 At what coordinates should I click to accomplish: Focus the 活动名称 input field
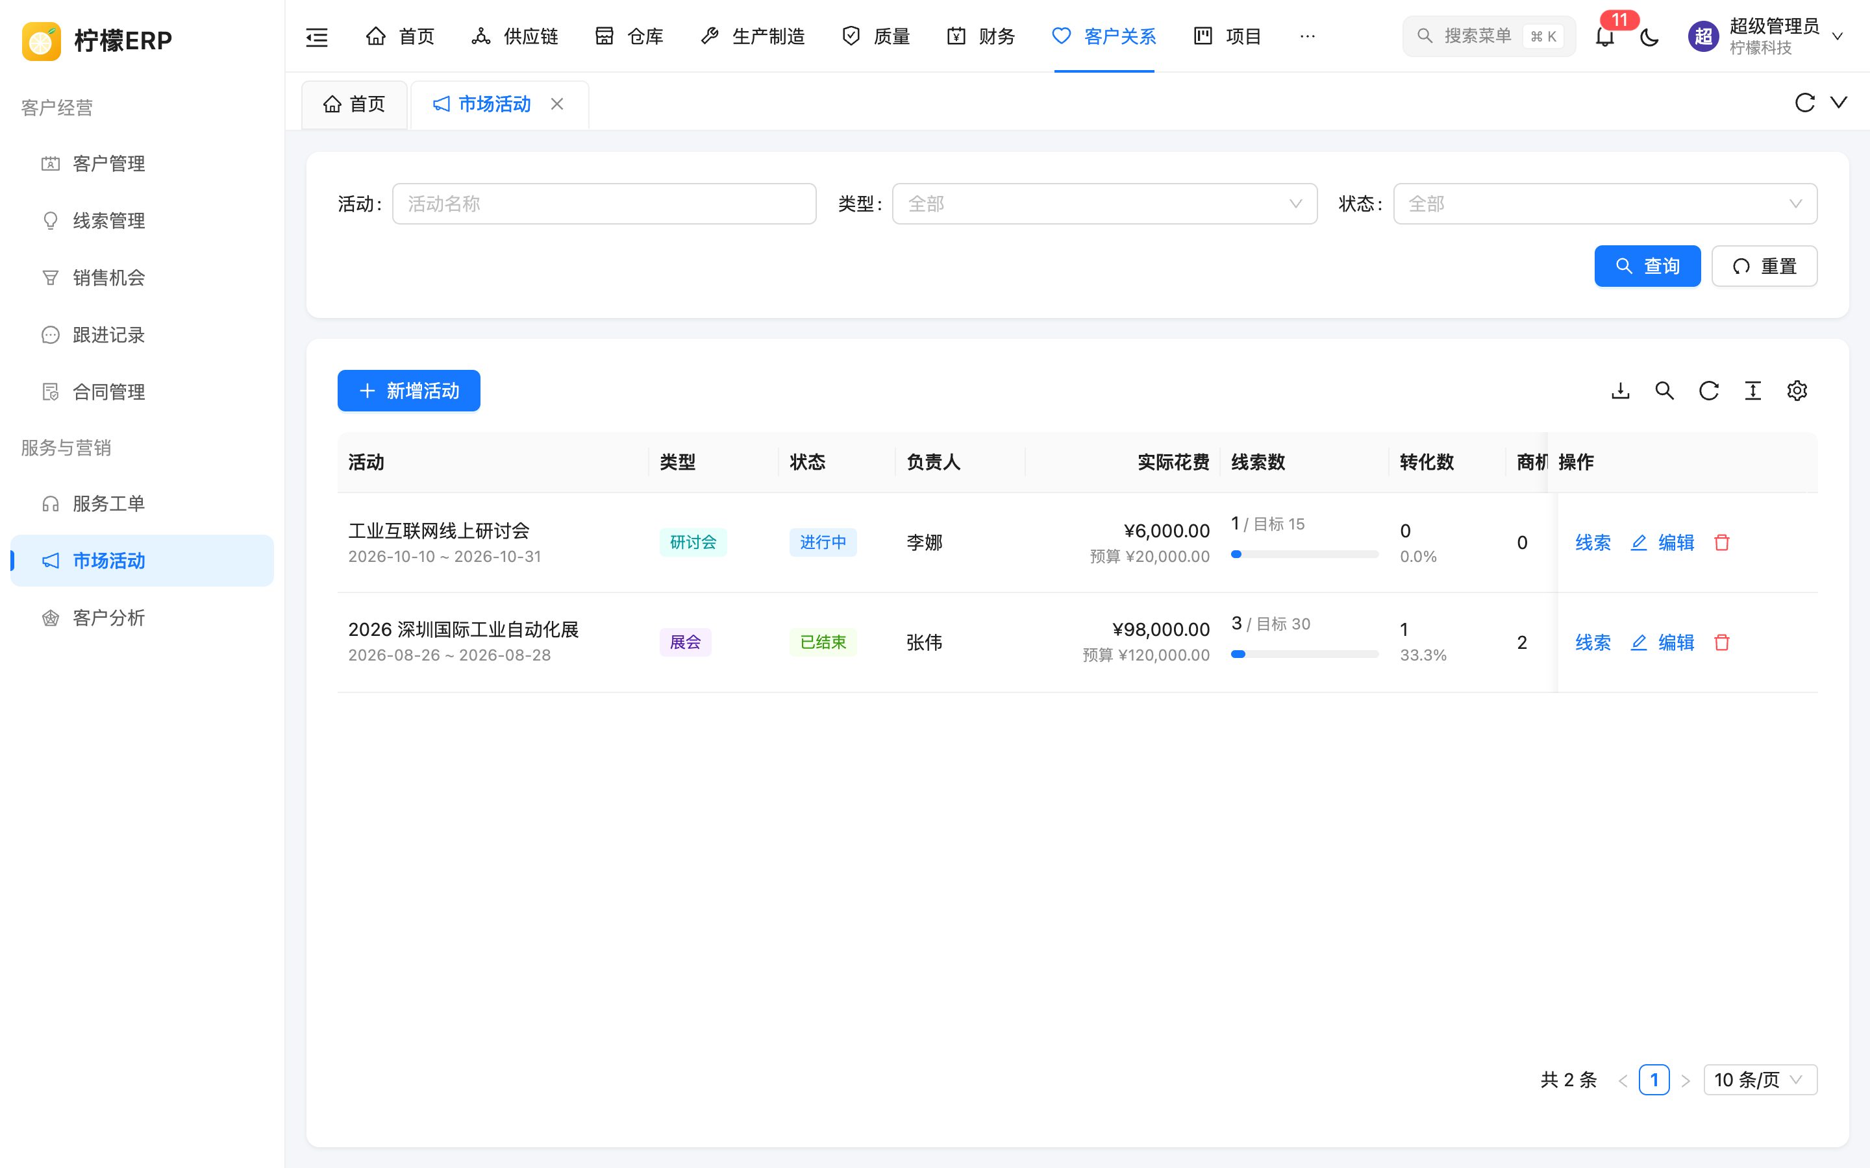605,204
